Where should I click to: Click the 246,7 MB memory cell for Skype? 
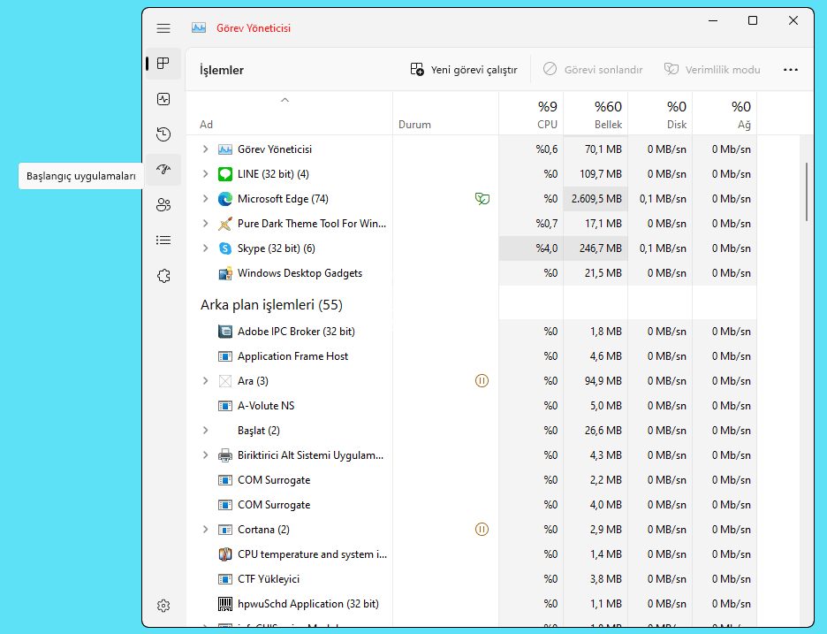point(596,248)
